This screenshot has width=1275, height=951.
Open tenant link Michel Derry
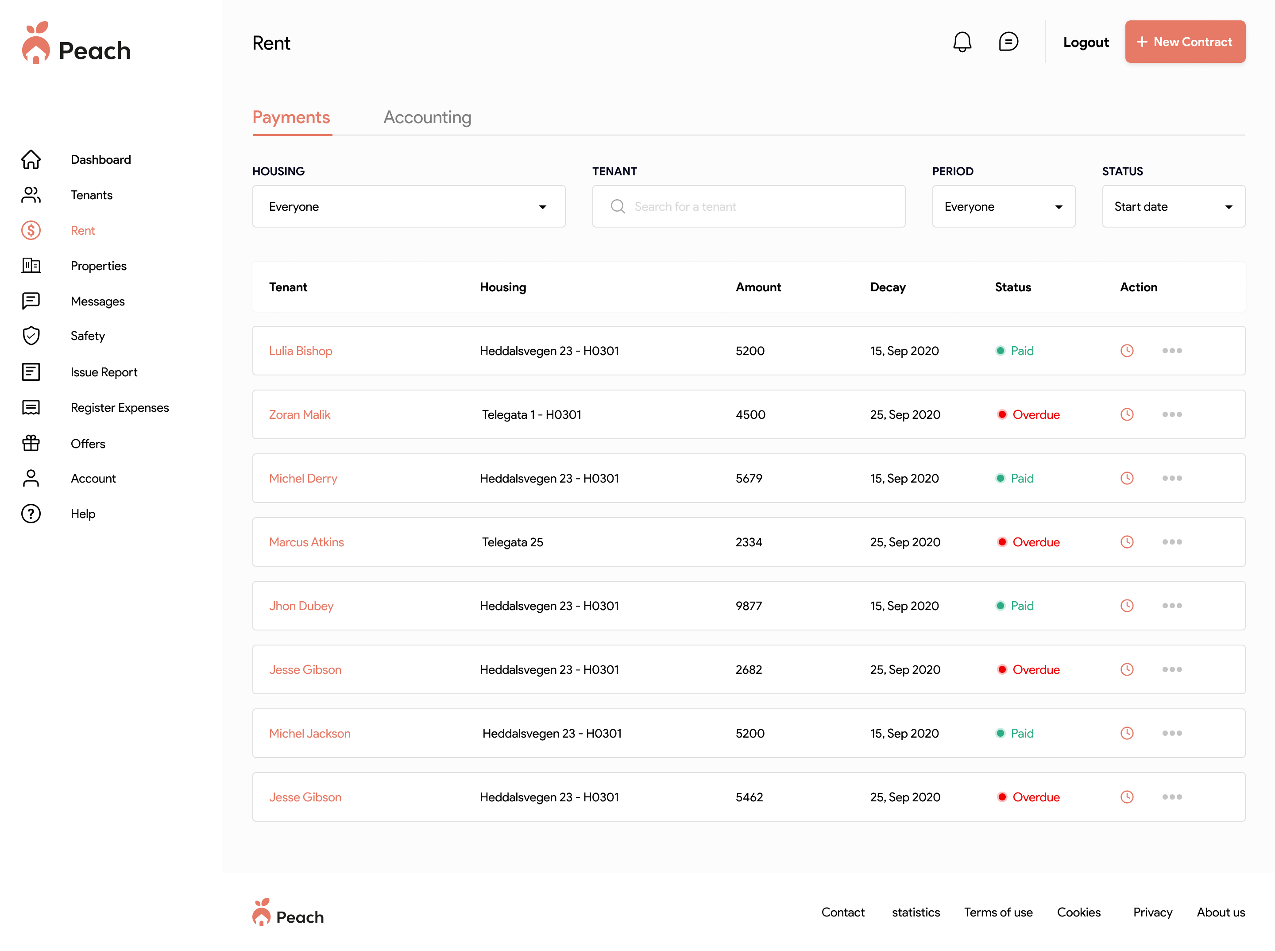point(303,479)
